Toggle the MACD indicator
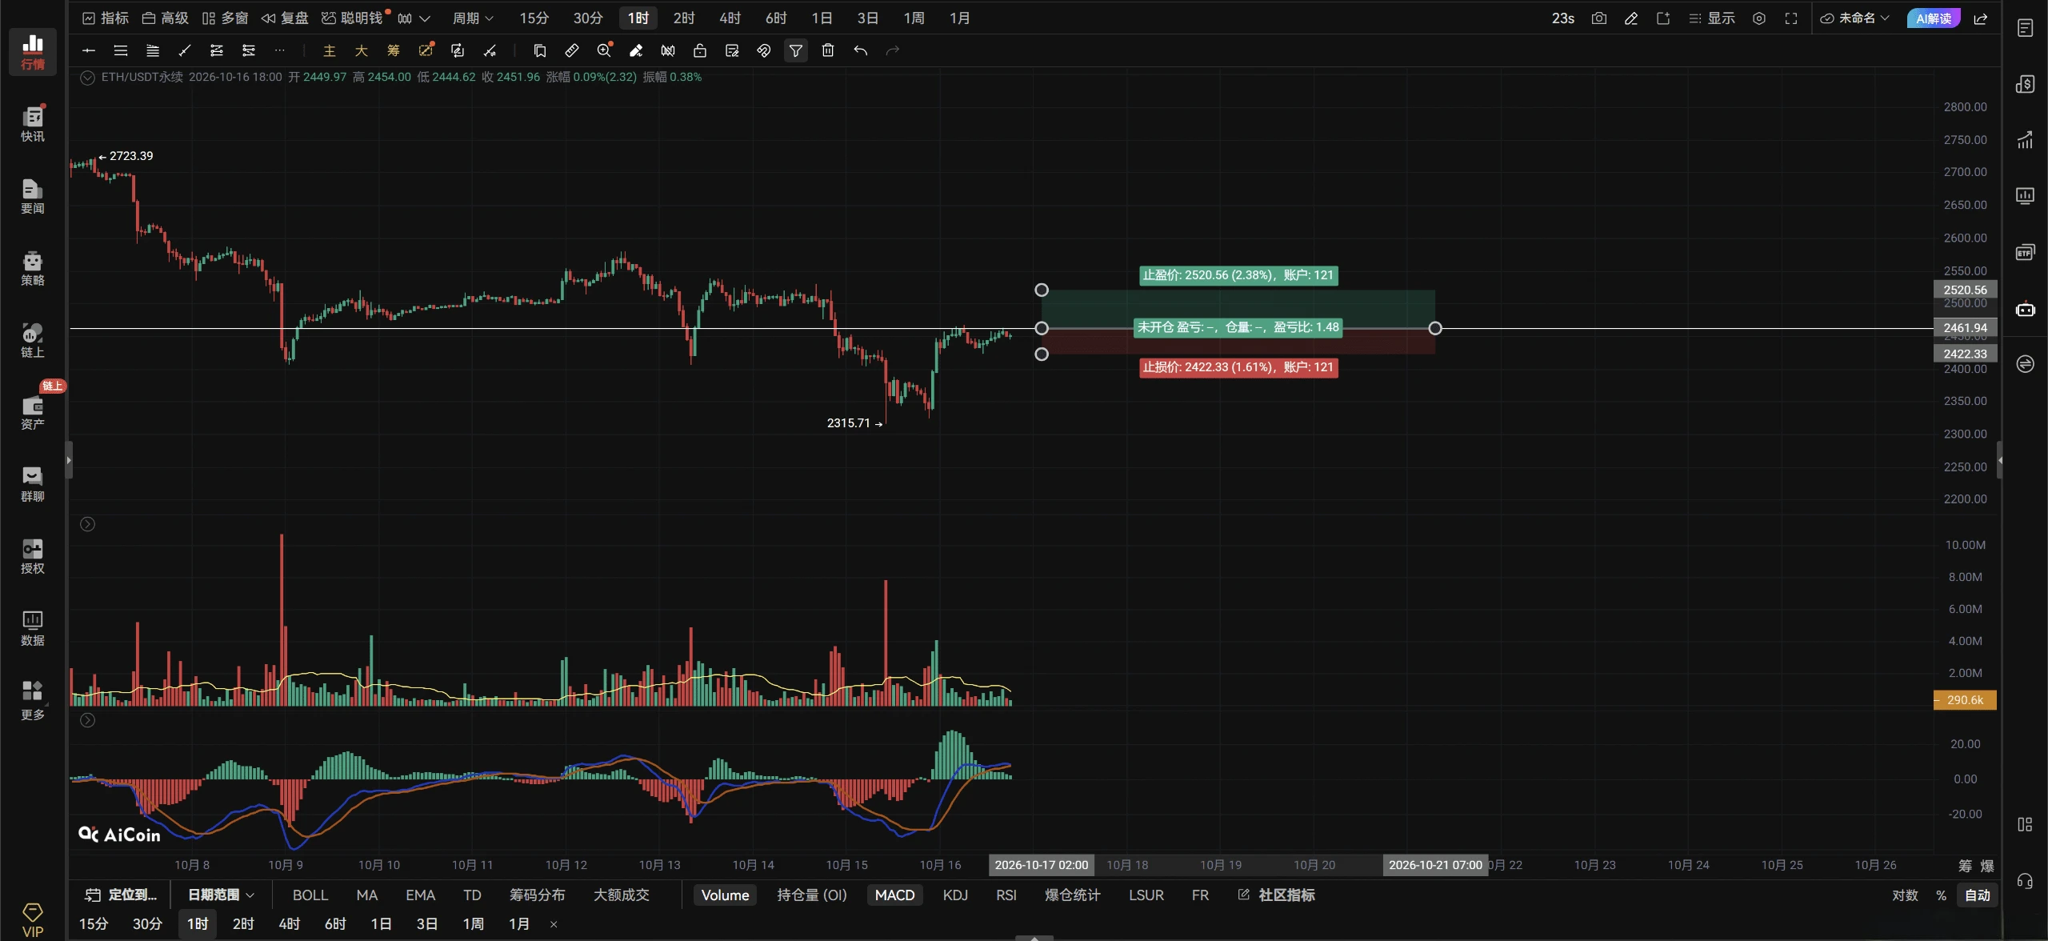Image resolution: width=2048 pixels, height=941 pixels. (x=894, y=895)
